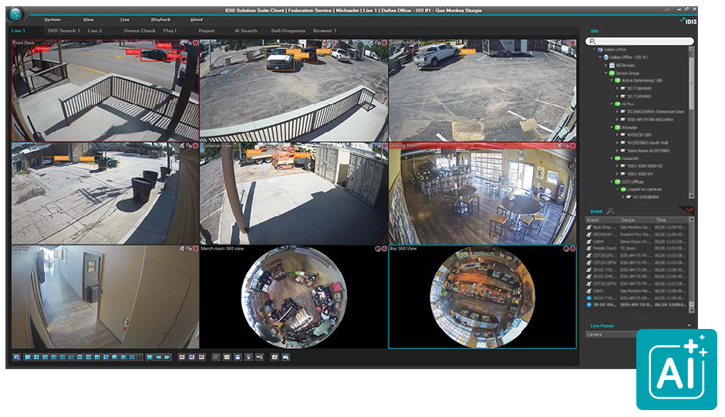The width and height of the screenshot is (725, 417).
Task: Select the Bar 360 View camera tile
Action: [x=483, y=297]
